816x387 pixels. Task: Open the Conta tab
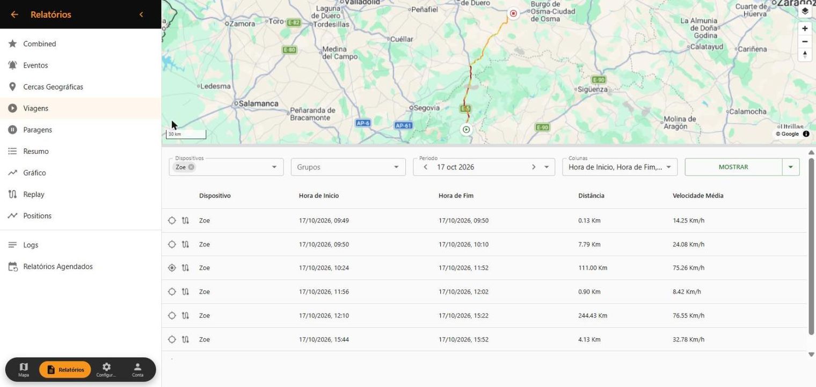(x=137, y=369)
